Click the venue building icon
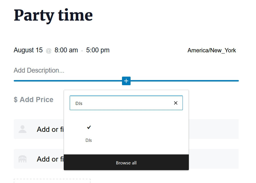This screenshot has height=183, width=256. click(x=23, y=159)
